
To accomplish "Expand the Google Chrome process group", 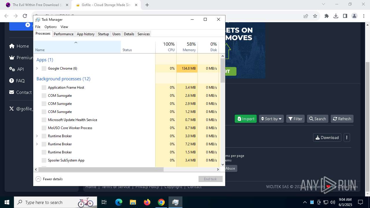I will click(37, 68).
